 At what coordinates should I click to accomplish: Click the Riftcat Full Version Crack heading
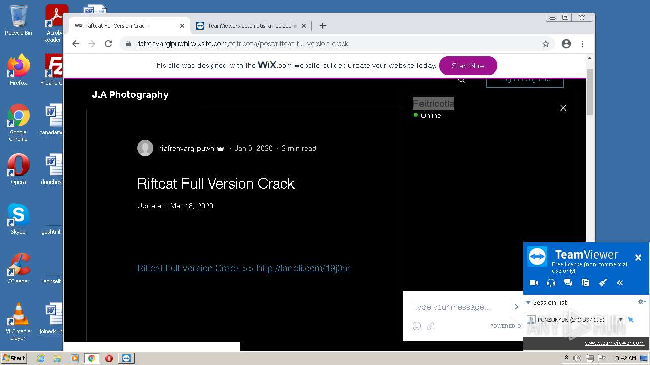216,184
